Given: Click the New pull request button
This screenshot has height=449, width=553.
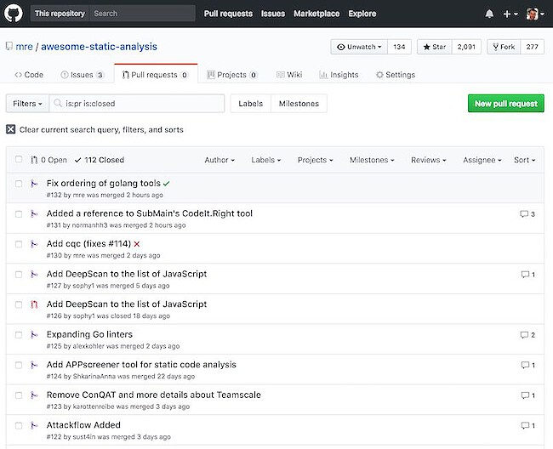Looking at the screenshot, I should pos(505,103).
